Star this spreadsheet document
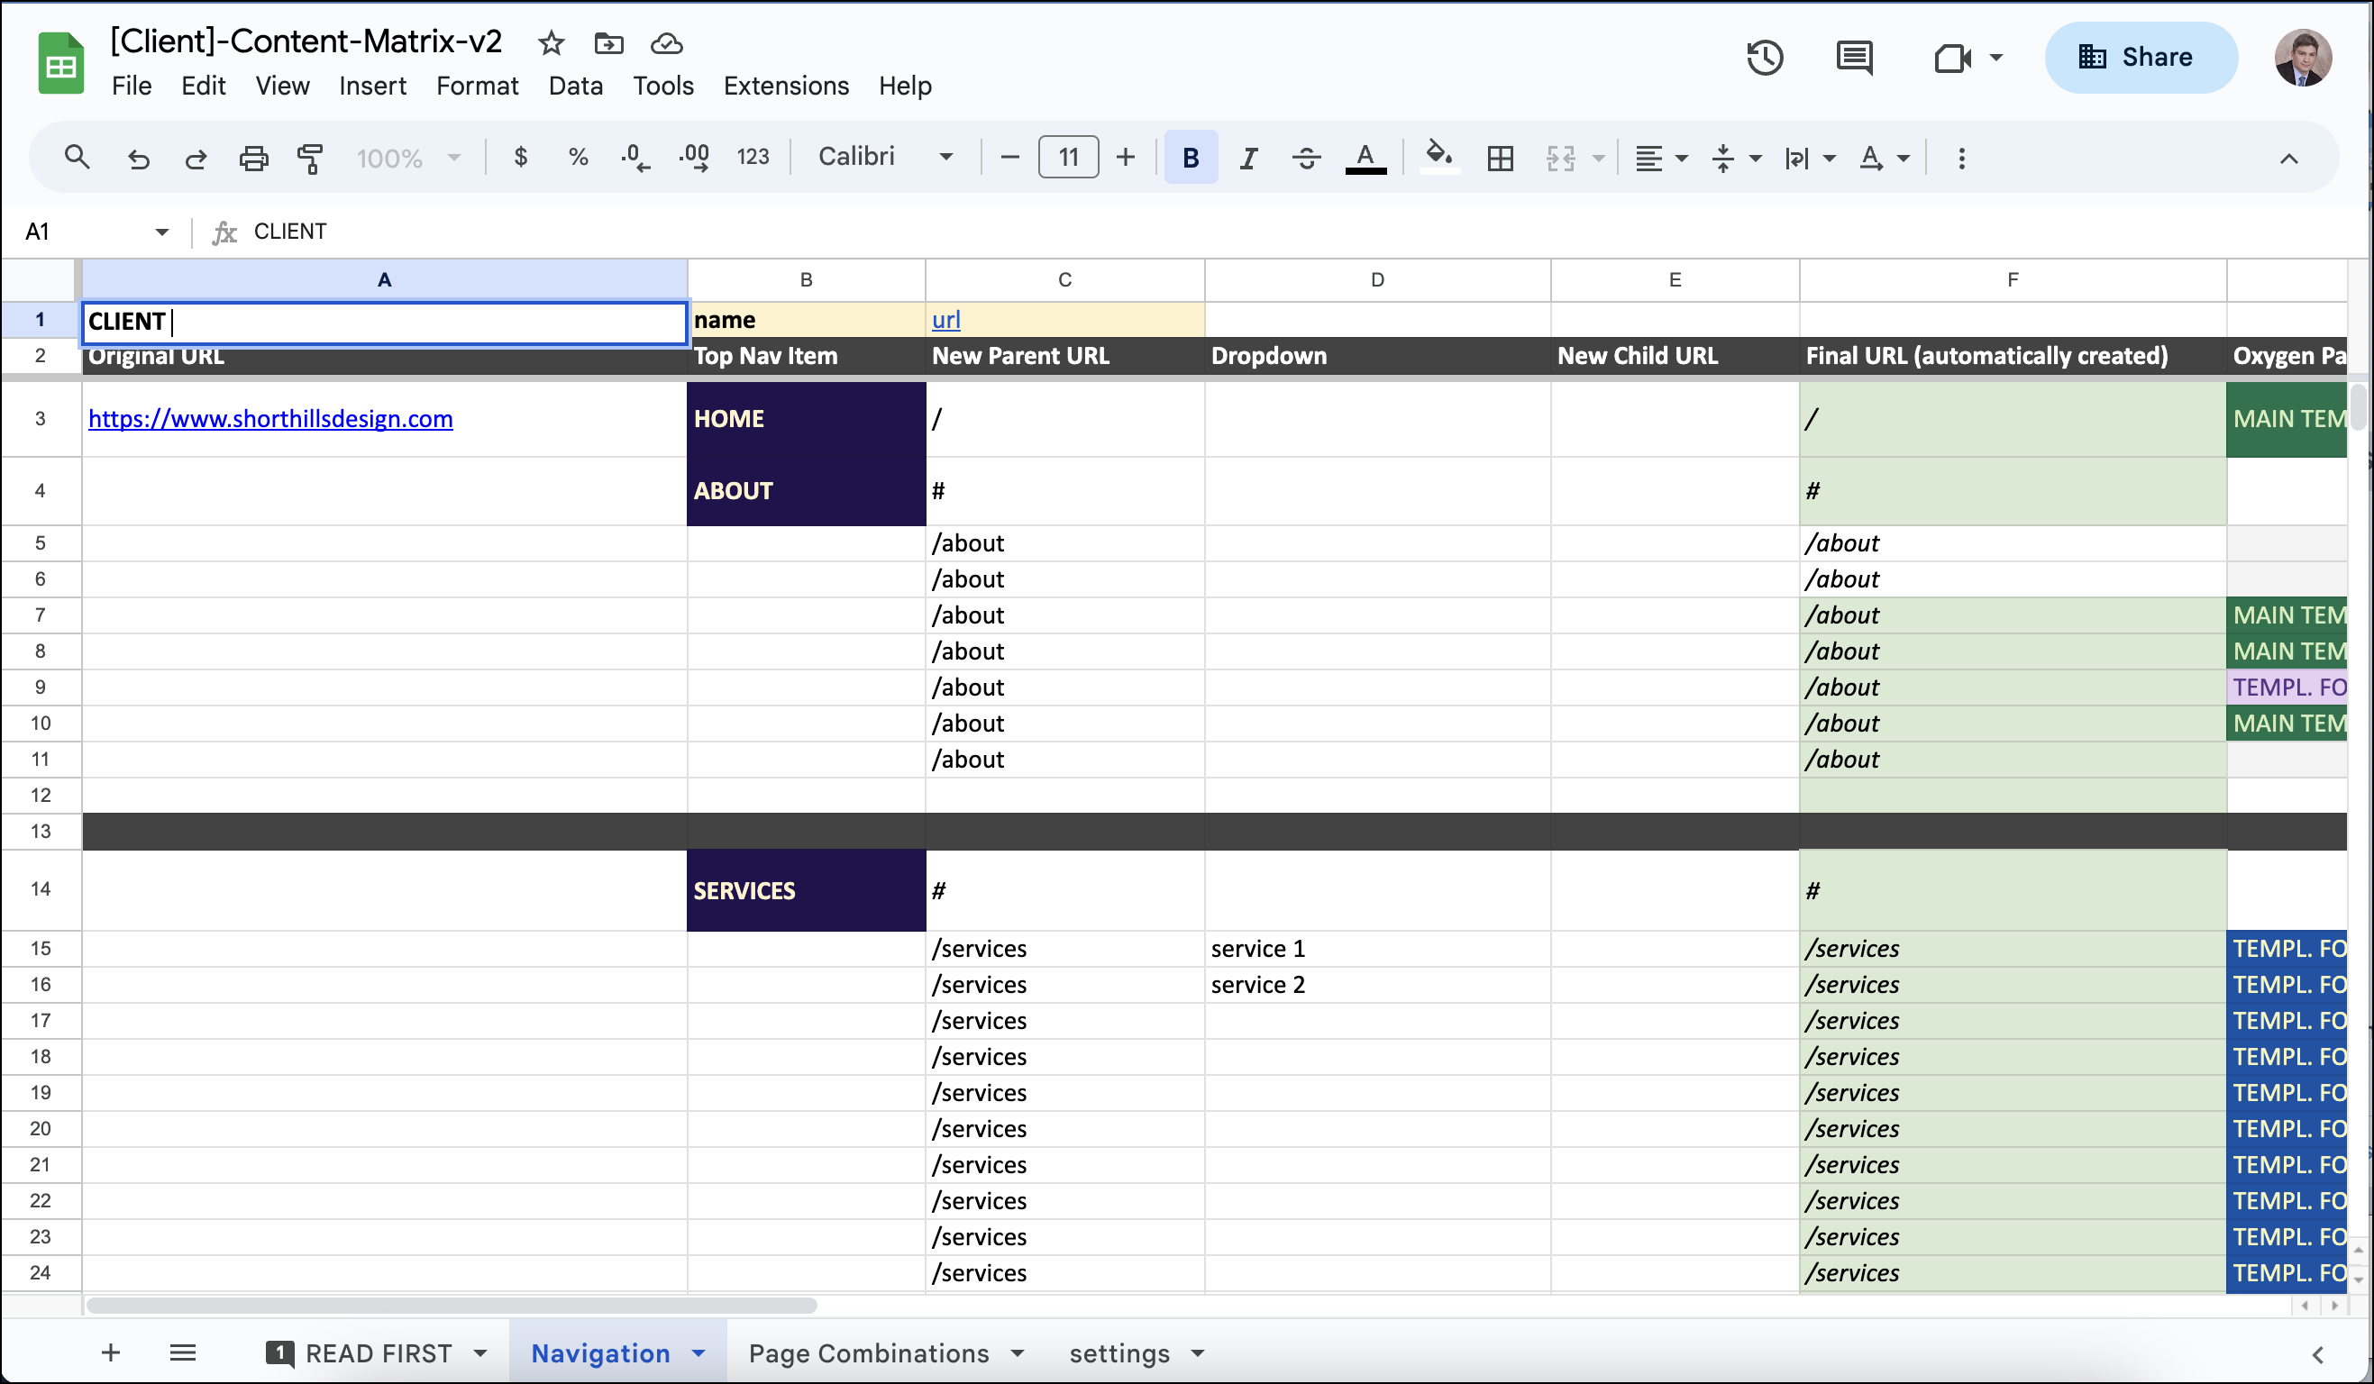Screen dimensions: 2374x1384 coord(551,42)
